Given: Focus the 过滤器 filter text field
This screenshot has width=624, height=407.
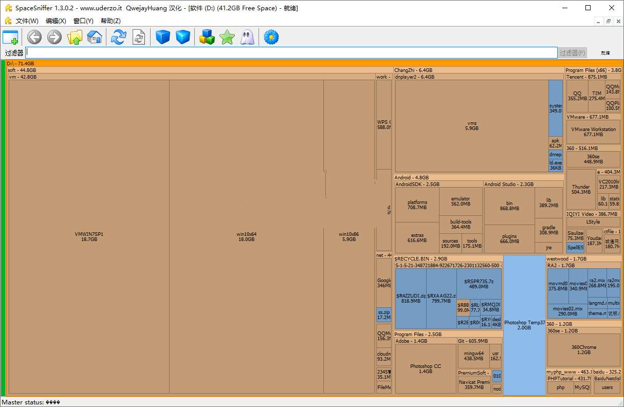Looking at the screenshot, I should click(291, 53).
